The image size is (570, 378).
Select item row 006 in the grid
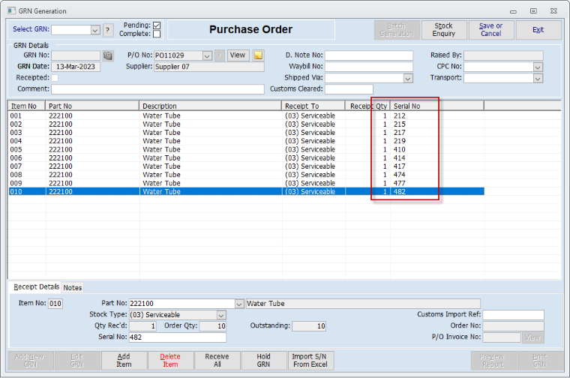247,158
